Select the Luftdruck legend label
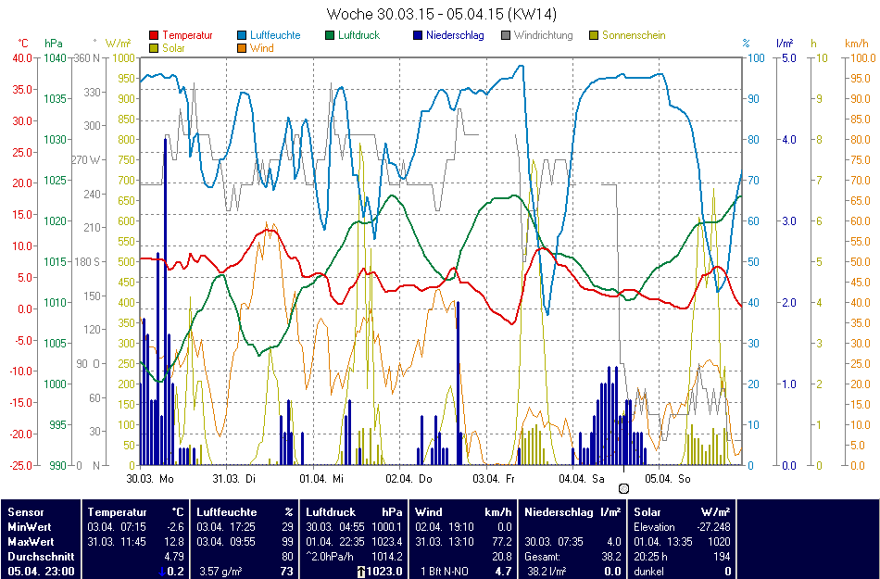This screenshot has height=579, width=880. pyautogui.click(x=359, y=35)
